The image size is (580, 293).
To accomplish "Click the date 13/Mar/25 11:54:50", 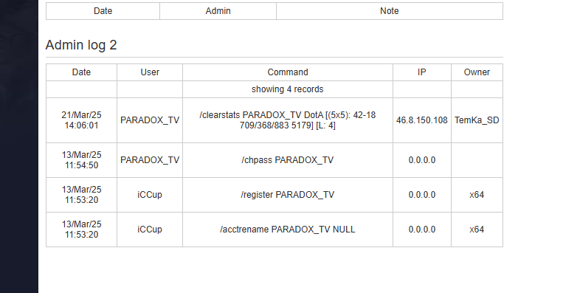I will click(81, 160).
